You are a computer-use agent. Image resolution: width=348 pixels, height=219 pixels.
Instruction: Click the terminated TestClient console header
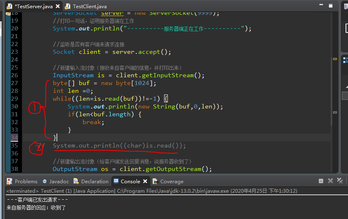pos(152,191)
